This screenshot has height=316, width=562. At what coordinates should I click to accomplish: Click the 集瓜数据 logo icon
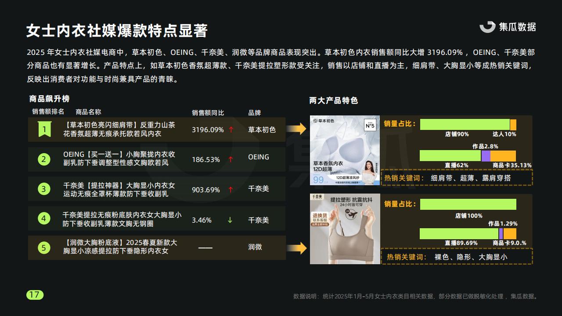point(487,27)
